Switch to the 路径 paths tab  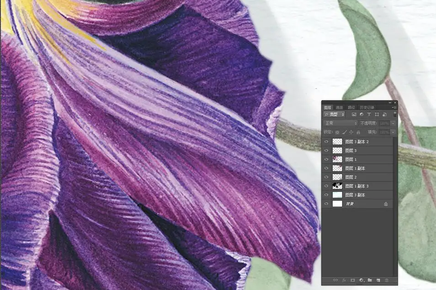coord(351,107)
